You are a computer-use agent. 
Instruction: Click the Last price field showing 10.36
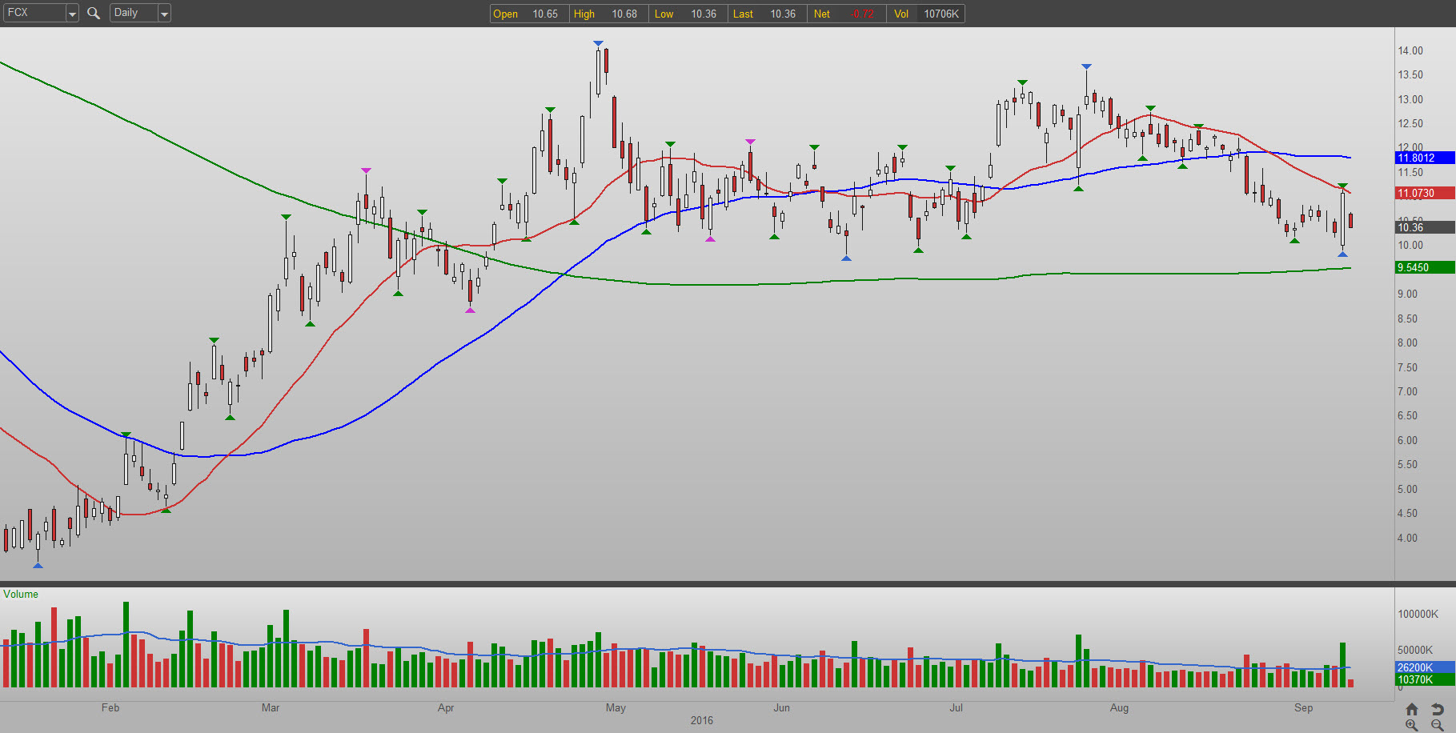(782, 14)
